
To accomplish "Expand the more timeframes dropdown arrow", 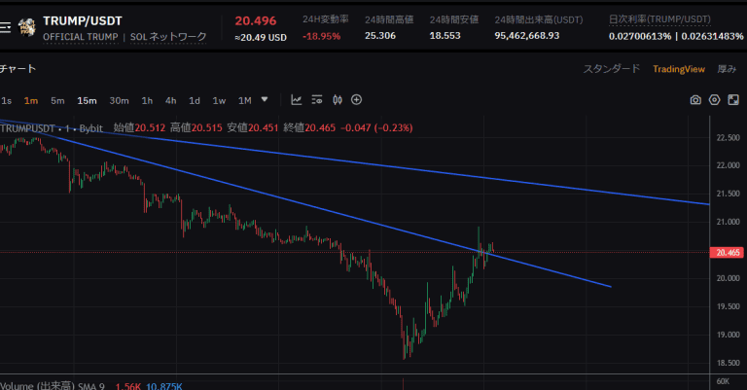I will 265,99.
